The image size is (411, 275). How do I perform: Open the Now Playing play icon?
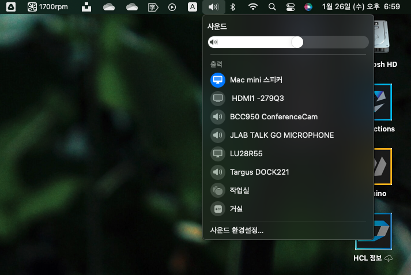172,7
